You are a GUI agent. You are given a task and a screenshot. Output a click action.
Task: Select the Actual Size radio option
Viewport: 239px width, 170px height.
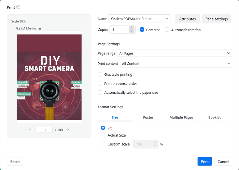103,135
